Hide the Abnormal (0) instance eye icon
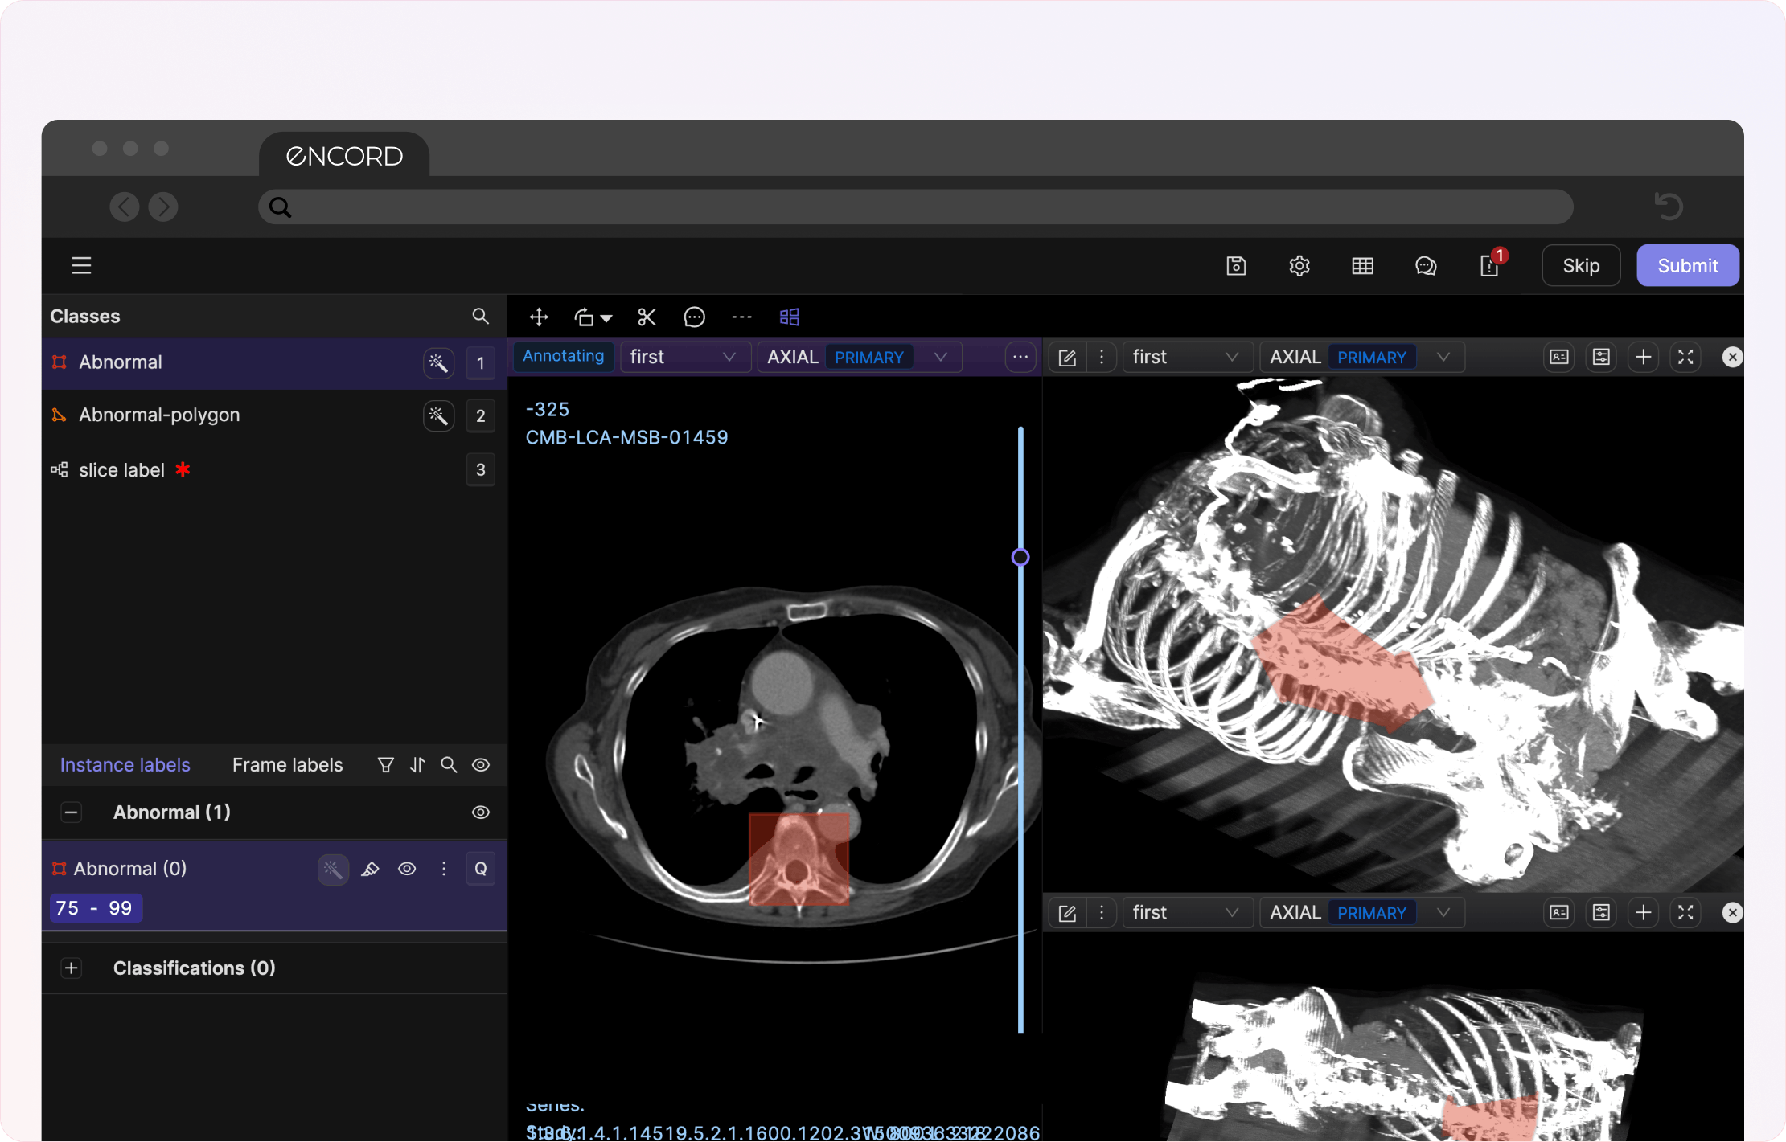Viewport: 1786px width, 1142px height. (407, 869)
